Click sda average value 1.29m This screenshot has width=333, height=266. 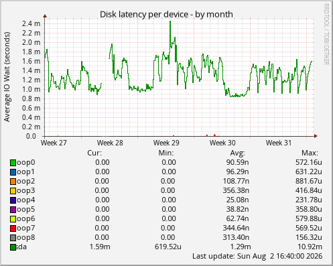coord(241,247)
